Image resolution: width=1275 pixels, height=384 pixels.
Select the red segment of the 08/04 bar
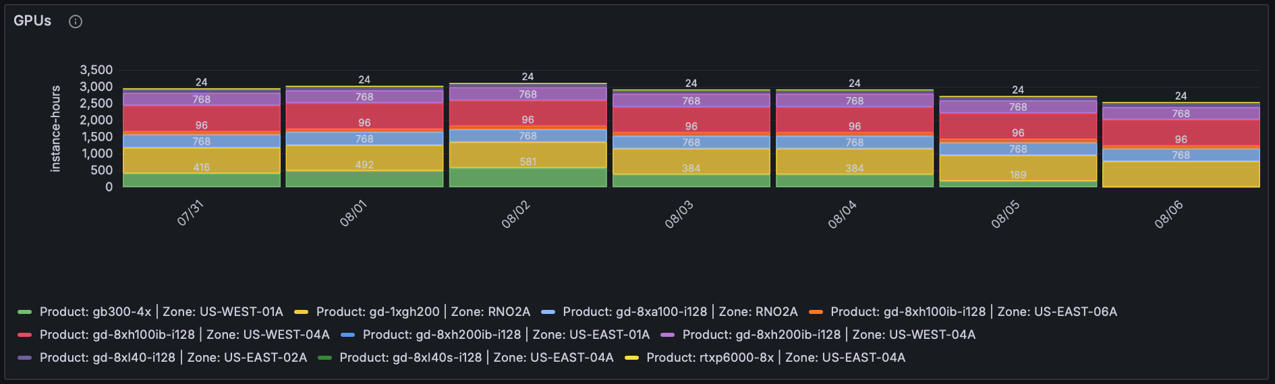(855, 121)
